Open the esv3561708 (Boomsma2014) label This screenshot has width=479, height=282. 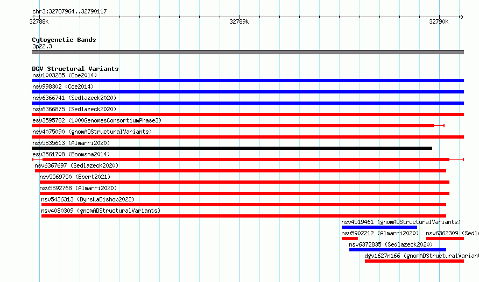click(71, 154)
